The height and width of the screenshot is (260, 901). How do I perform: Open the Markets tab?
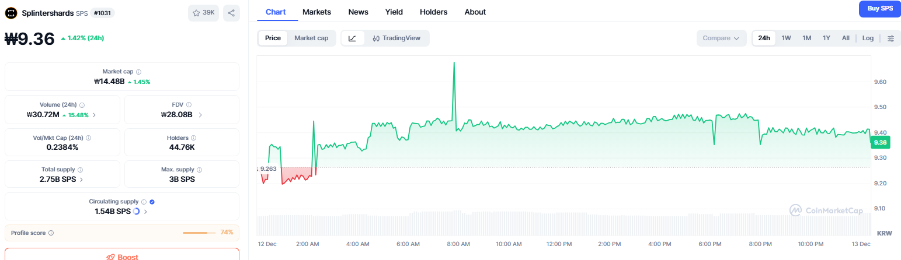click(x=316, y=12)
